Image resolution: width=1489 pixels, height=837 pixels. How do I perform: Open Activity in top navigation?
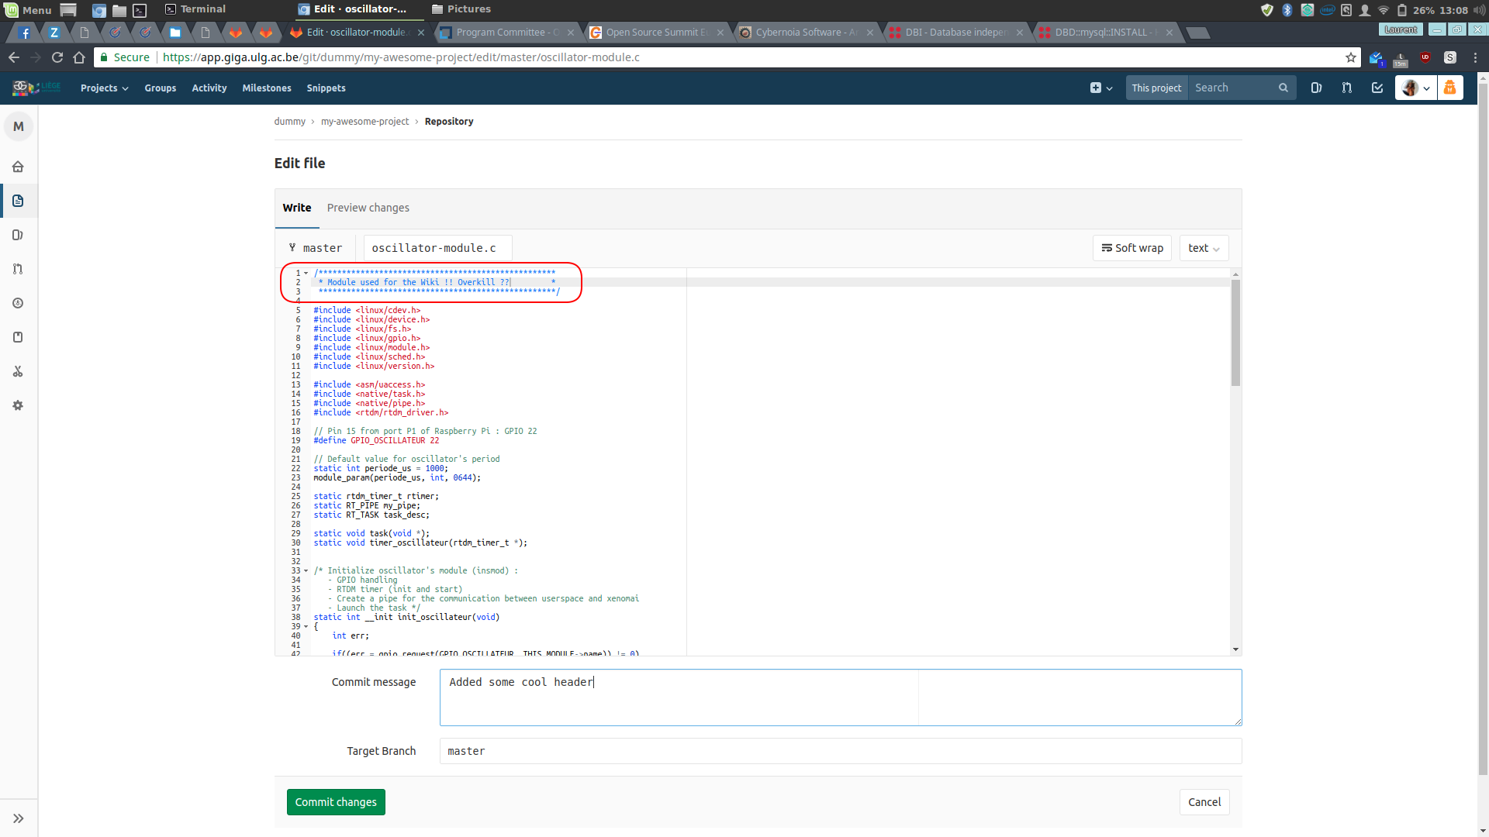pyautogui.click(x=209, y=88)
